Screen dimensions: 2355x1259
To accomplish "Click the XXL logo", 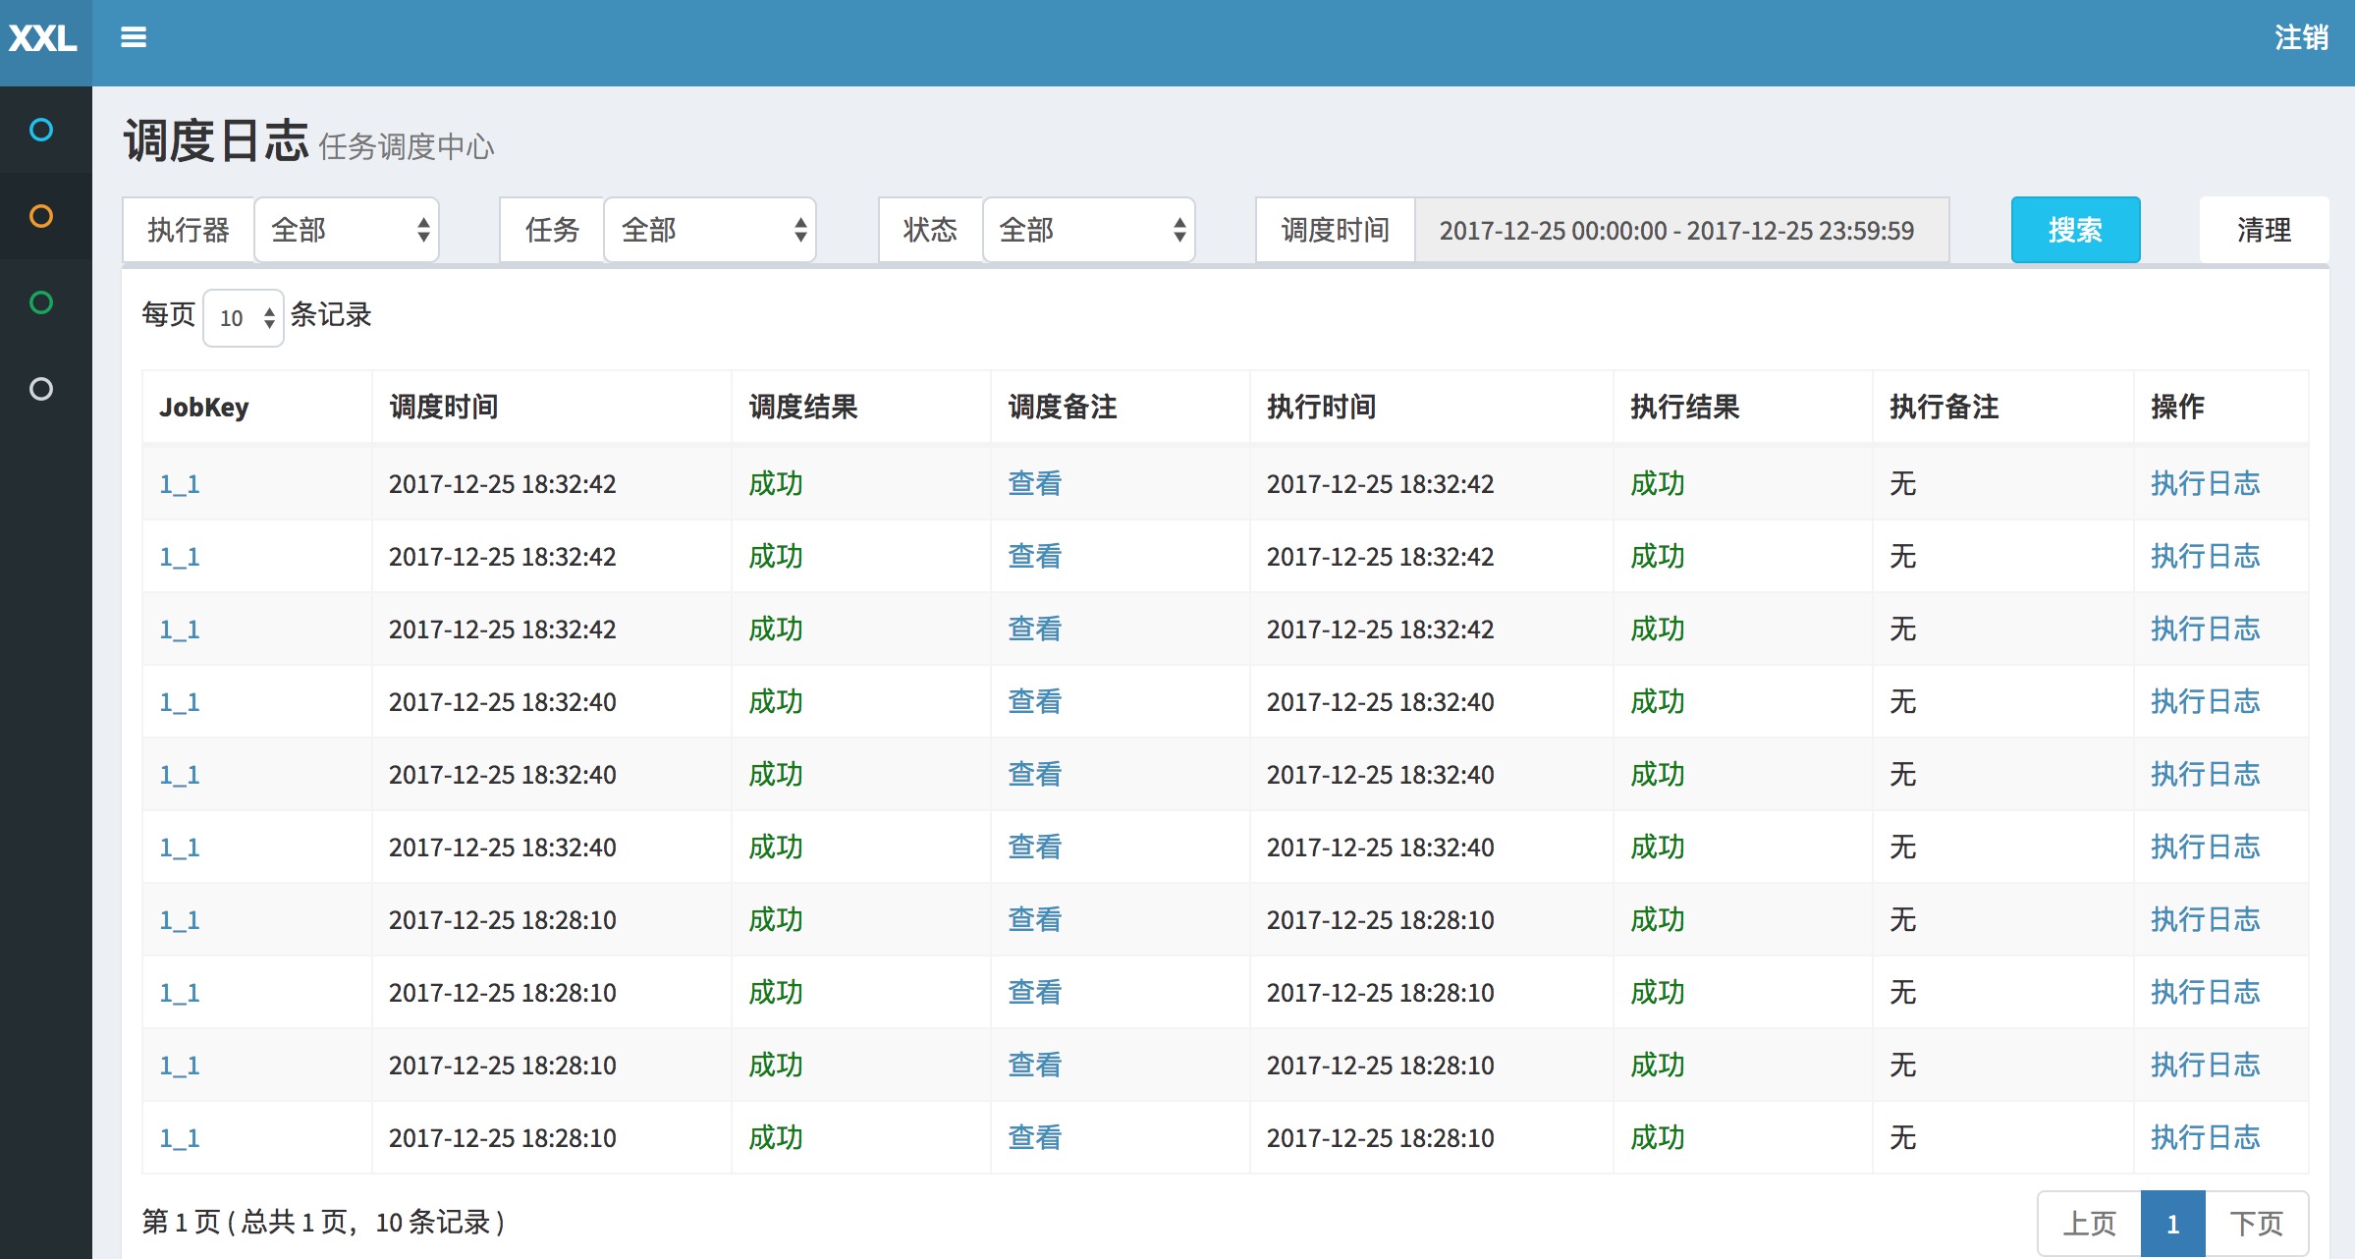I will [x=43, y=39].
